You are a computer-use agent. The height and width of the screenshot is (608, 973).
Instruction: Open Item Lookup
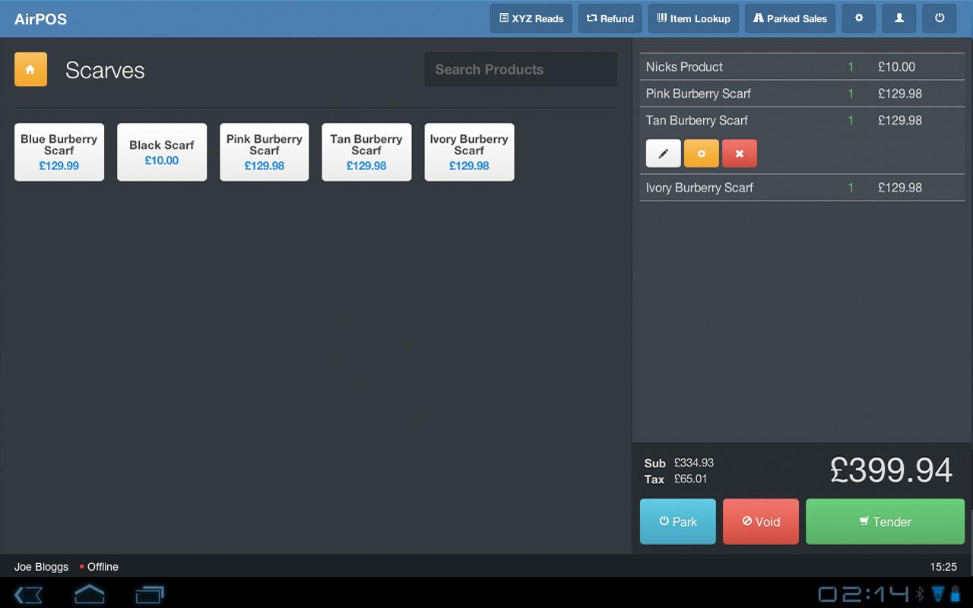tap(694, 18)
